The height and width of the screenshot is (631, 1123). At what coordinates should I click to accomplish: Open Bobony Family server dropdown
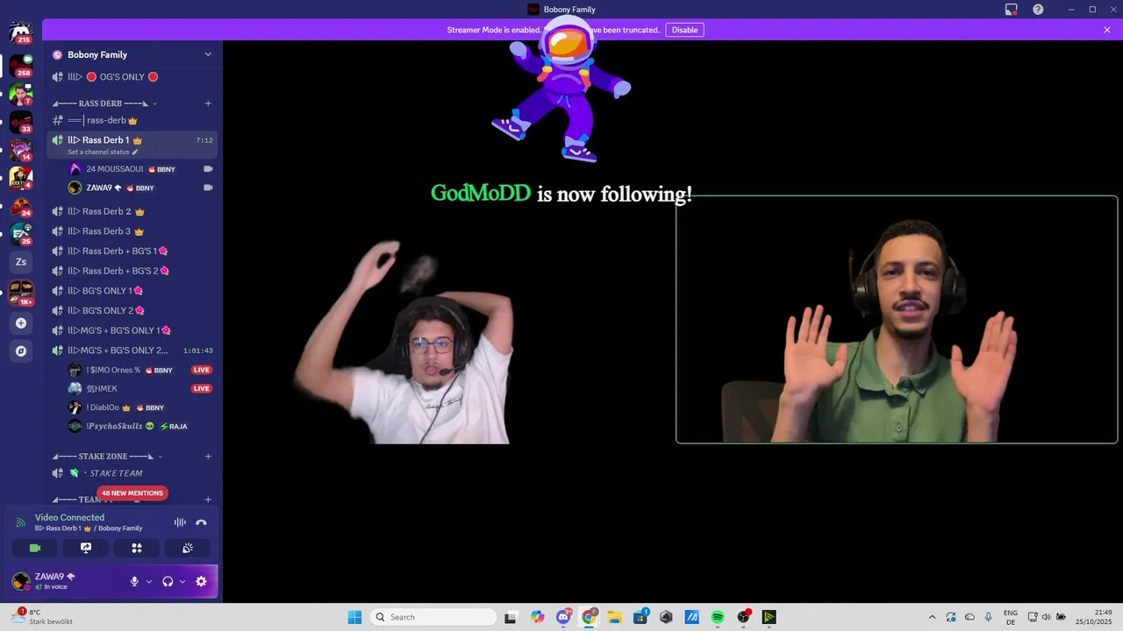132,54
